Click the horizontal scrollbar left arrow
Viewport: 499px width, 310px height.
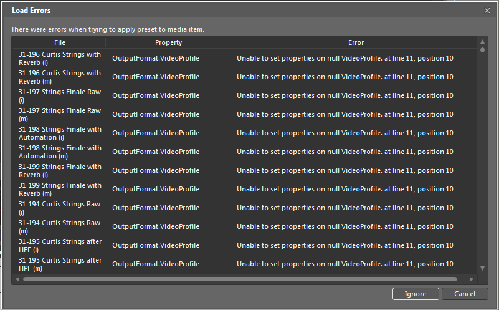click(16, 279)
